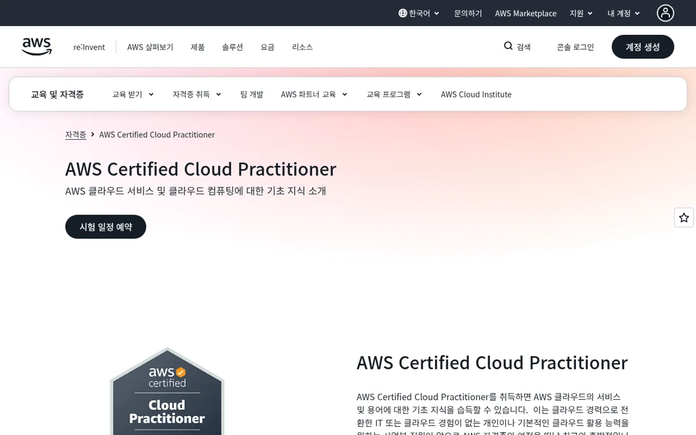Expand the AWS 파트너 교육 dropdown
The height and width of the screenshot is (435, 696).
[x=314, y=94]
